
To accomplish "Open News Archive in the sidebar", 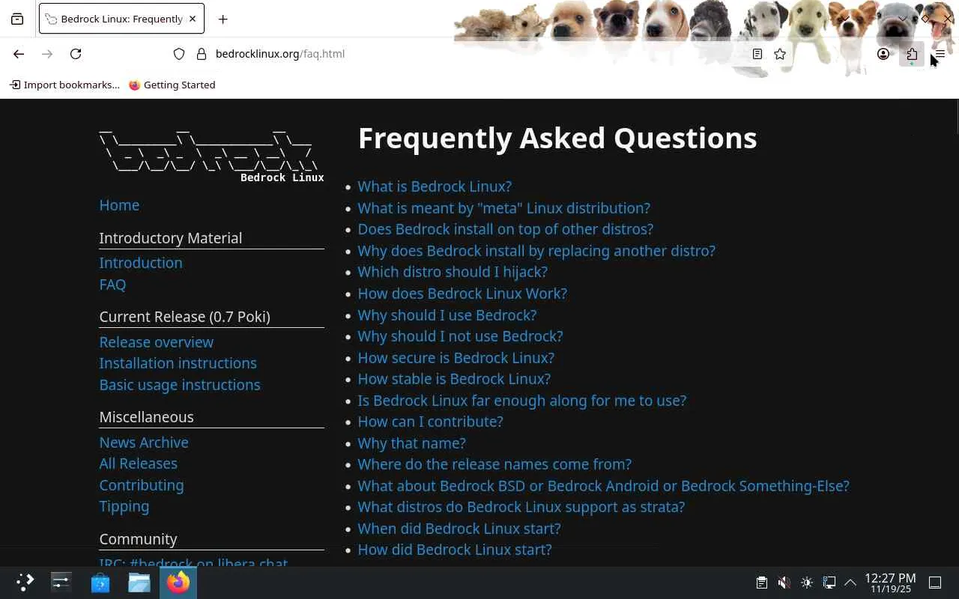I will (x=144, y=443).
